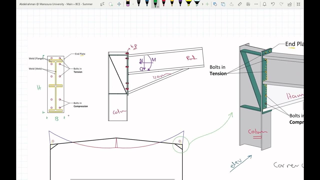The width and height of the screenshot is (320, 180).
Task: Show more pens with right chevron
Action: point(202,4)
